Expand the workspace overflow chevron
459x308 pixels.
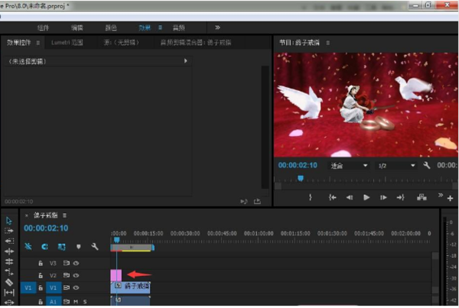[217, 27]
